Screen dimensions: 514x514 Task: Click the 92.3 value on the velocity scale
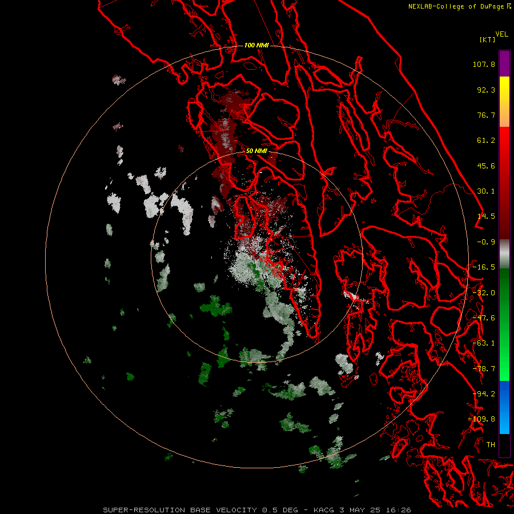pyautogui.click(x=486, y=90)
